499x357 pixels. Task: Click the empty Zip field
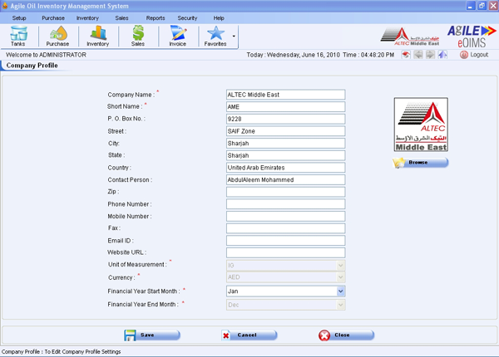pyautogui.click(x=285, y=192)
